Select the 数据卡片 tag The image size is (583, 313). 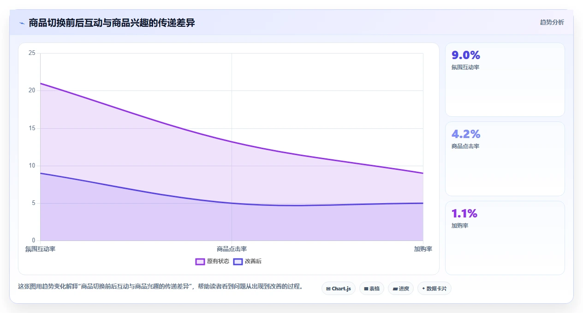(434, 289)
